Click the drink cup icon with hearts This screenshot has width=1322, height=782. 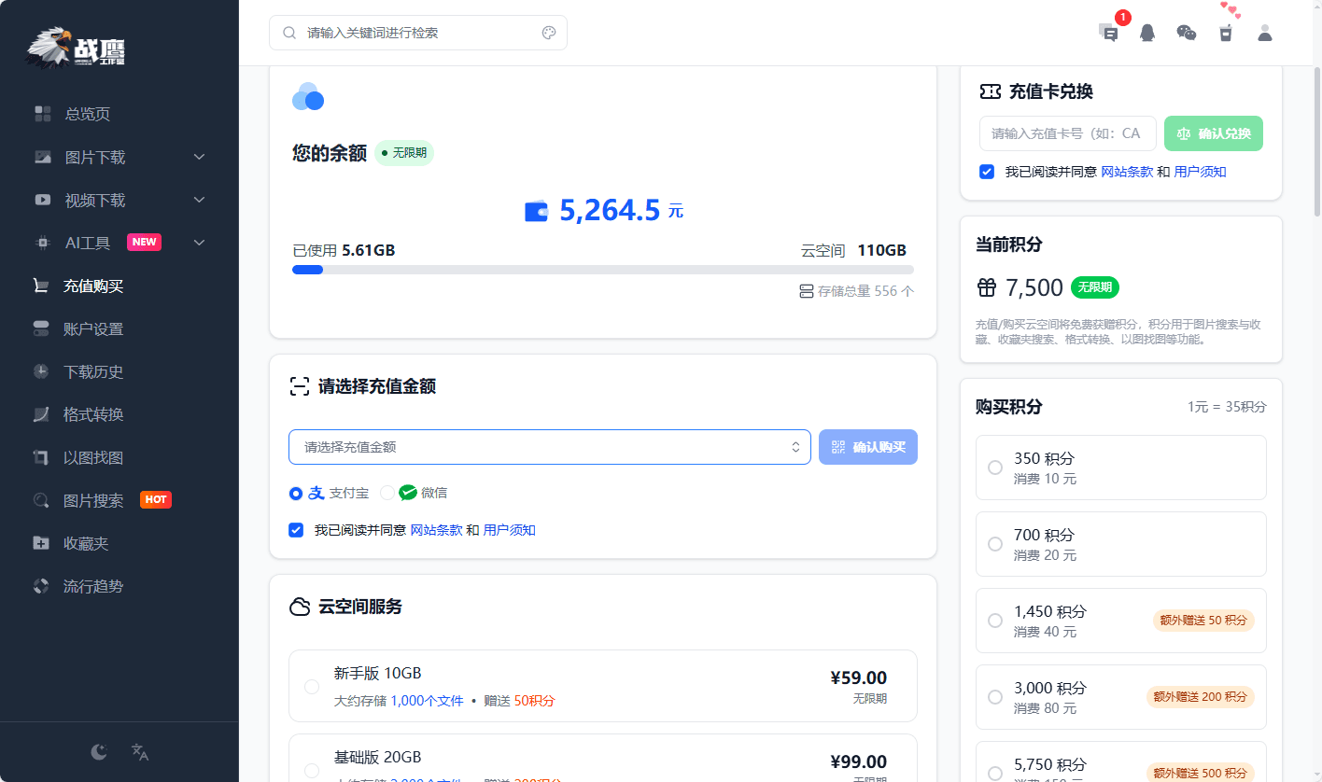pyautogui.click(x=1226, y=33)
